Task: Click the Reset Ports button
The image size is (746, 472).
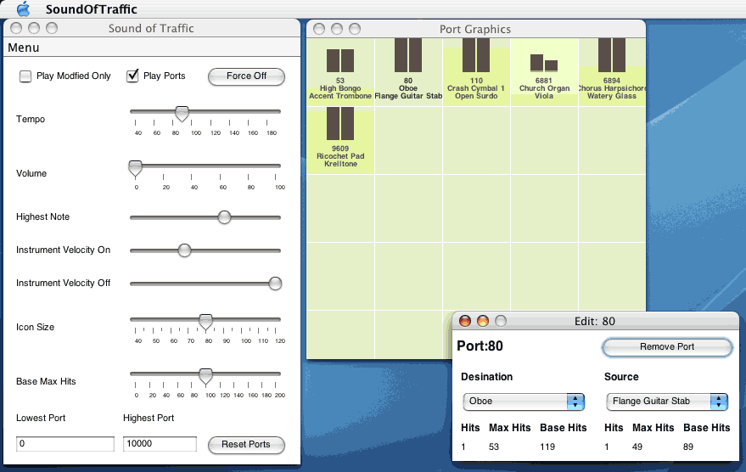Action: coord(246,445)
